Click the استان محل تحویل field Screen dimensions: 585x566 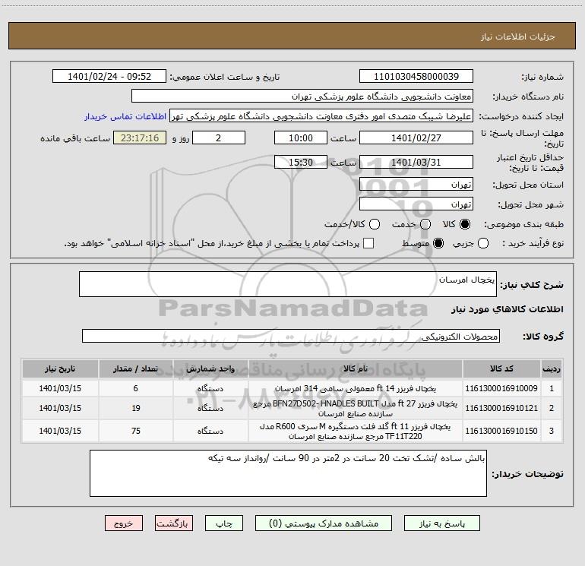[x=416, y=184]
